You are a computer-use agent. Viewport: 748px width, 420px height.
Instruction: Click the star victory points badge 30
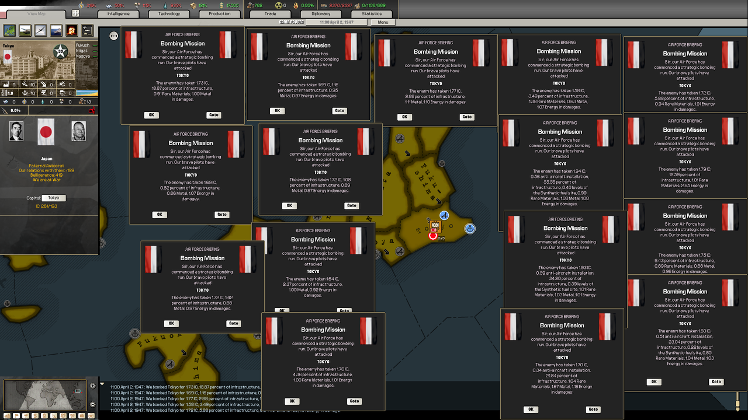tap(60, 52)
